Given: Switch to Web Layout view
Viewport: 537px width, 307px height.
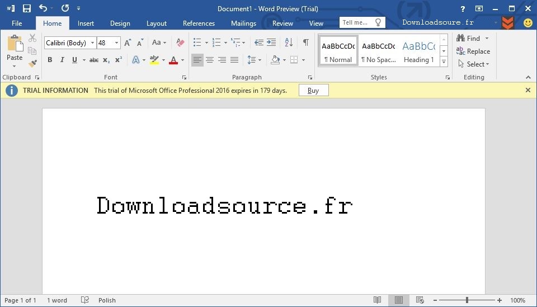Looking at the screenshot, I should [x=420, y=300].
